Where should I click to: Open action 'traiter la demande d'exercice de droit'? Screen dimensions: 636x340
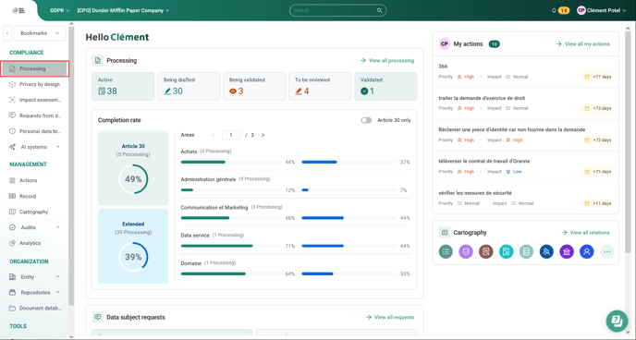pos(482,98)
